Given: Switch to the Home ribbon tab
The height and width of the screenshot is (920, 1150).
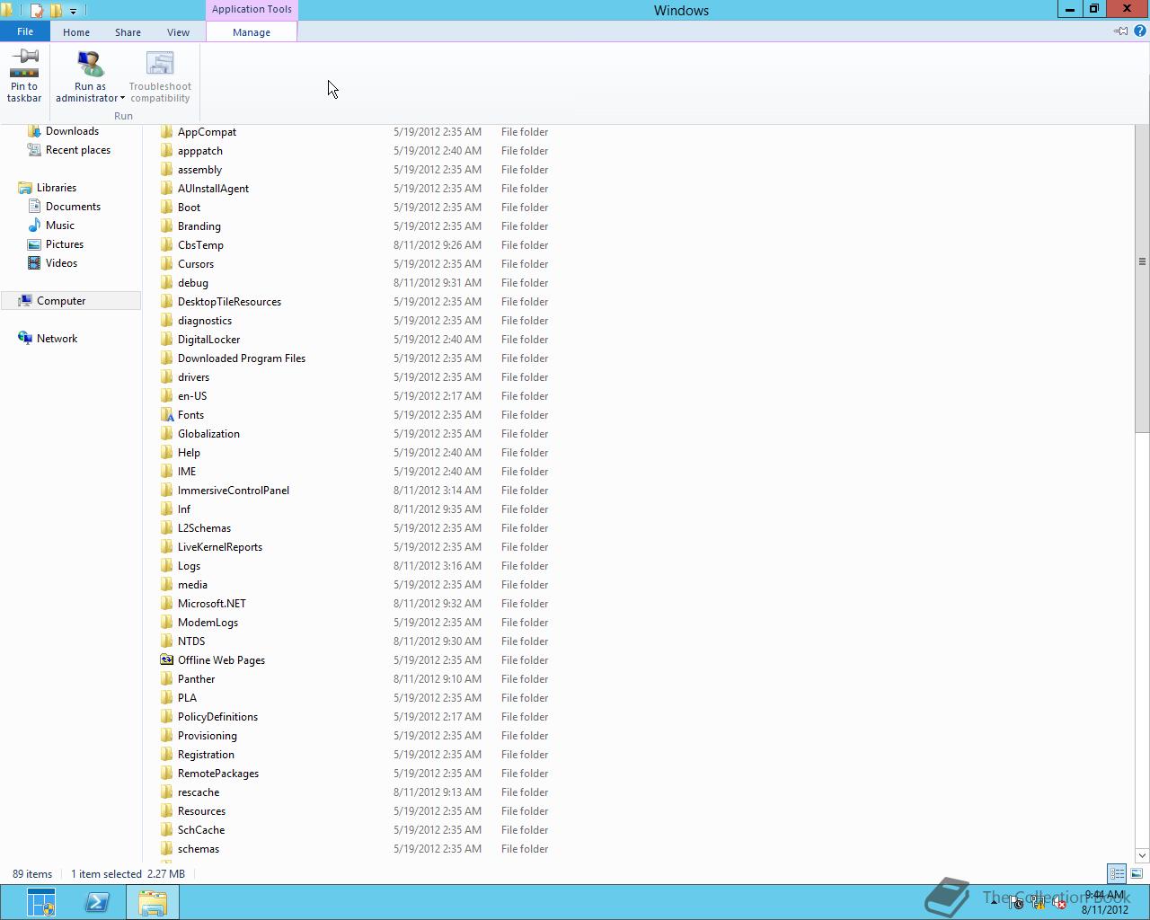Looking at the screenshot, I should point(76,32).
